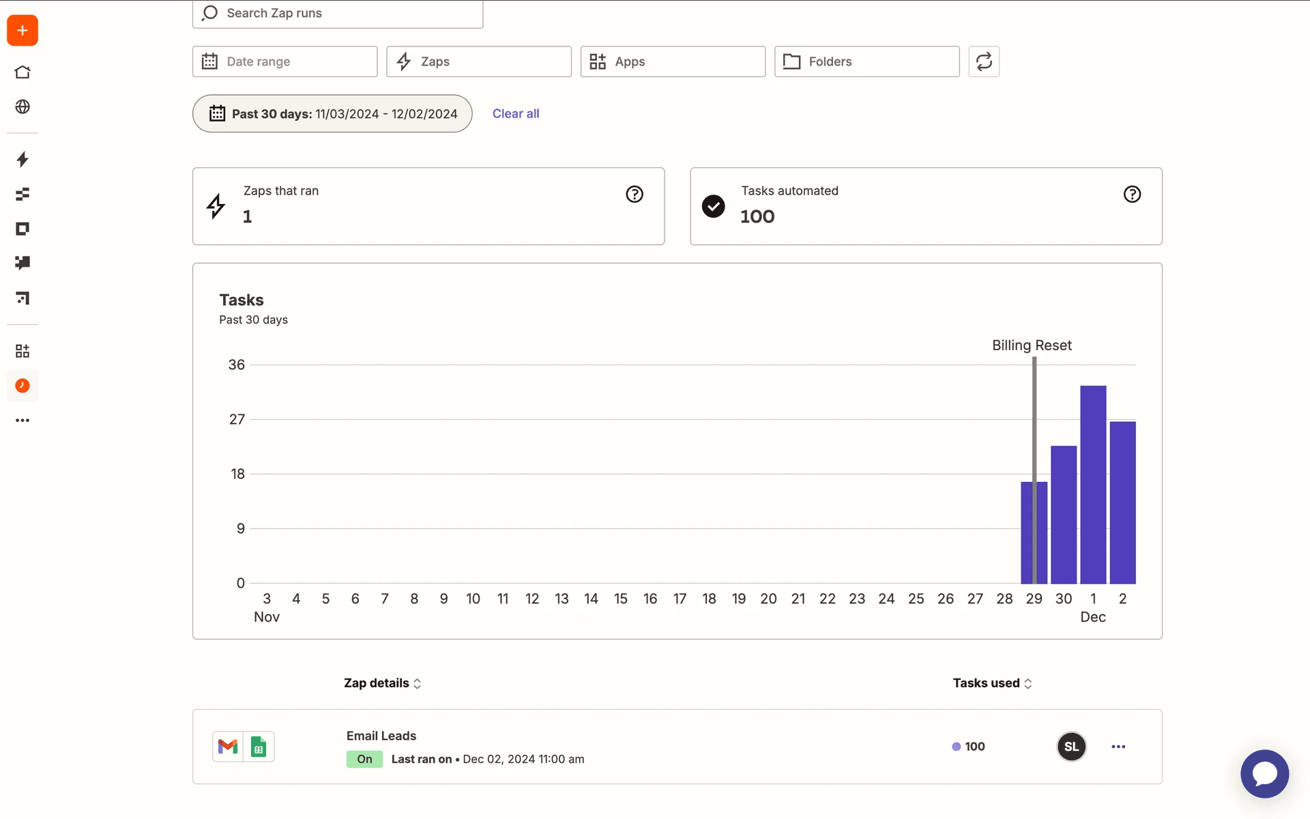This screenshot has width=1310, height=819.
Task: Click help icon on Zaps that ran card
Action: click(635, 195)
